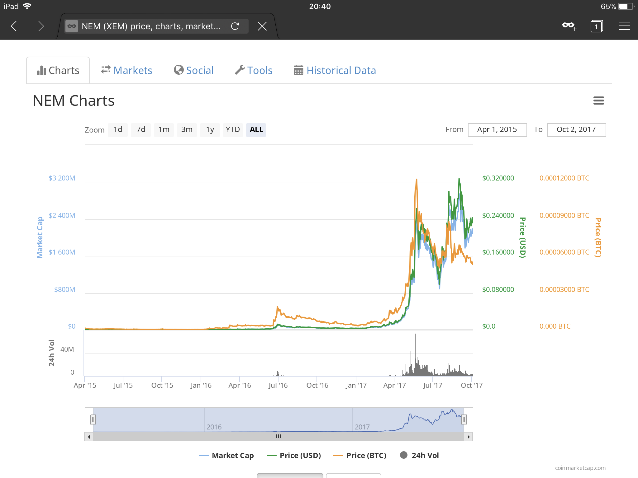Click the Oct '17 date axis label
Viewport: 638px width, 478px height.
pos(472,385)
